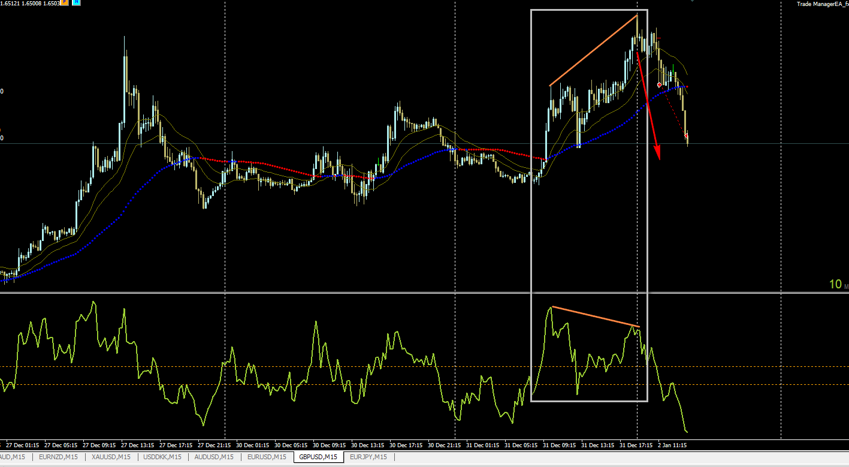This screenshot has width=849, height=467.
Task: Click the 27 Dec 09:15 time label
Action: click(99, 445)
